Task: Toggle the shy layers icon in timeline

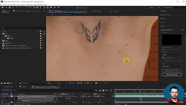Action: point(100,90)
